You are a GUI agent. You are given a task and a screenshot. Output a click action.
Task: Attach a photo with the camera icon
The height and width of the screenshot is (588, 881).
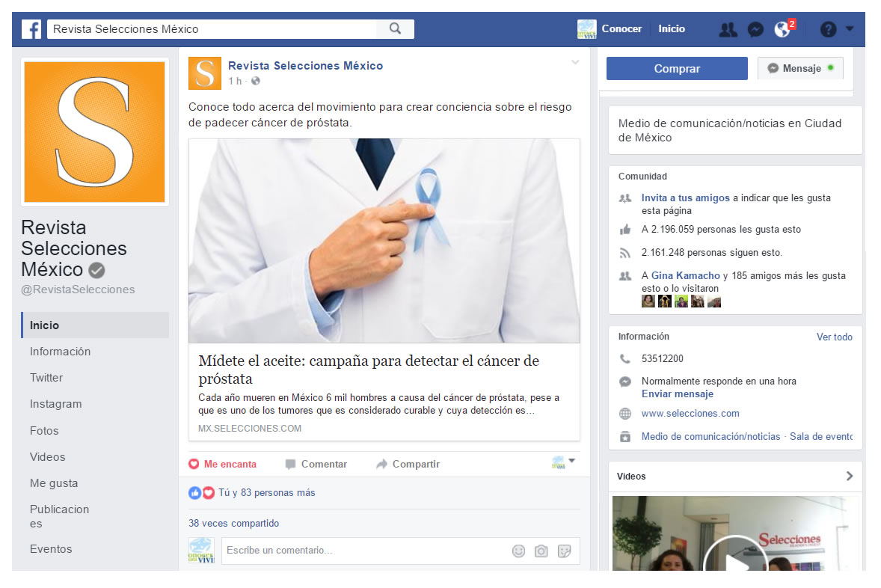[541, 551]
